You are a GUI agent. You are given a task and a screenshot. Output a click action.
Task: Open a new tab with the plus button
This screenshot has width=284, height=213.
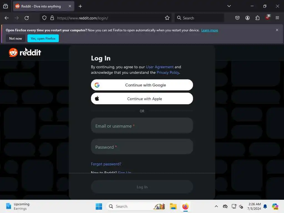pyautogui.click(x=80, y=6)
